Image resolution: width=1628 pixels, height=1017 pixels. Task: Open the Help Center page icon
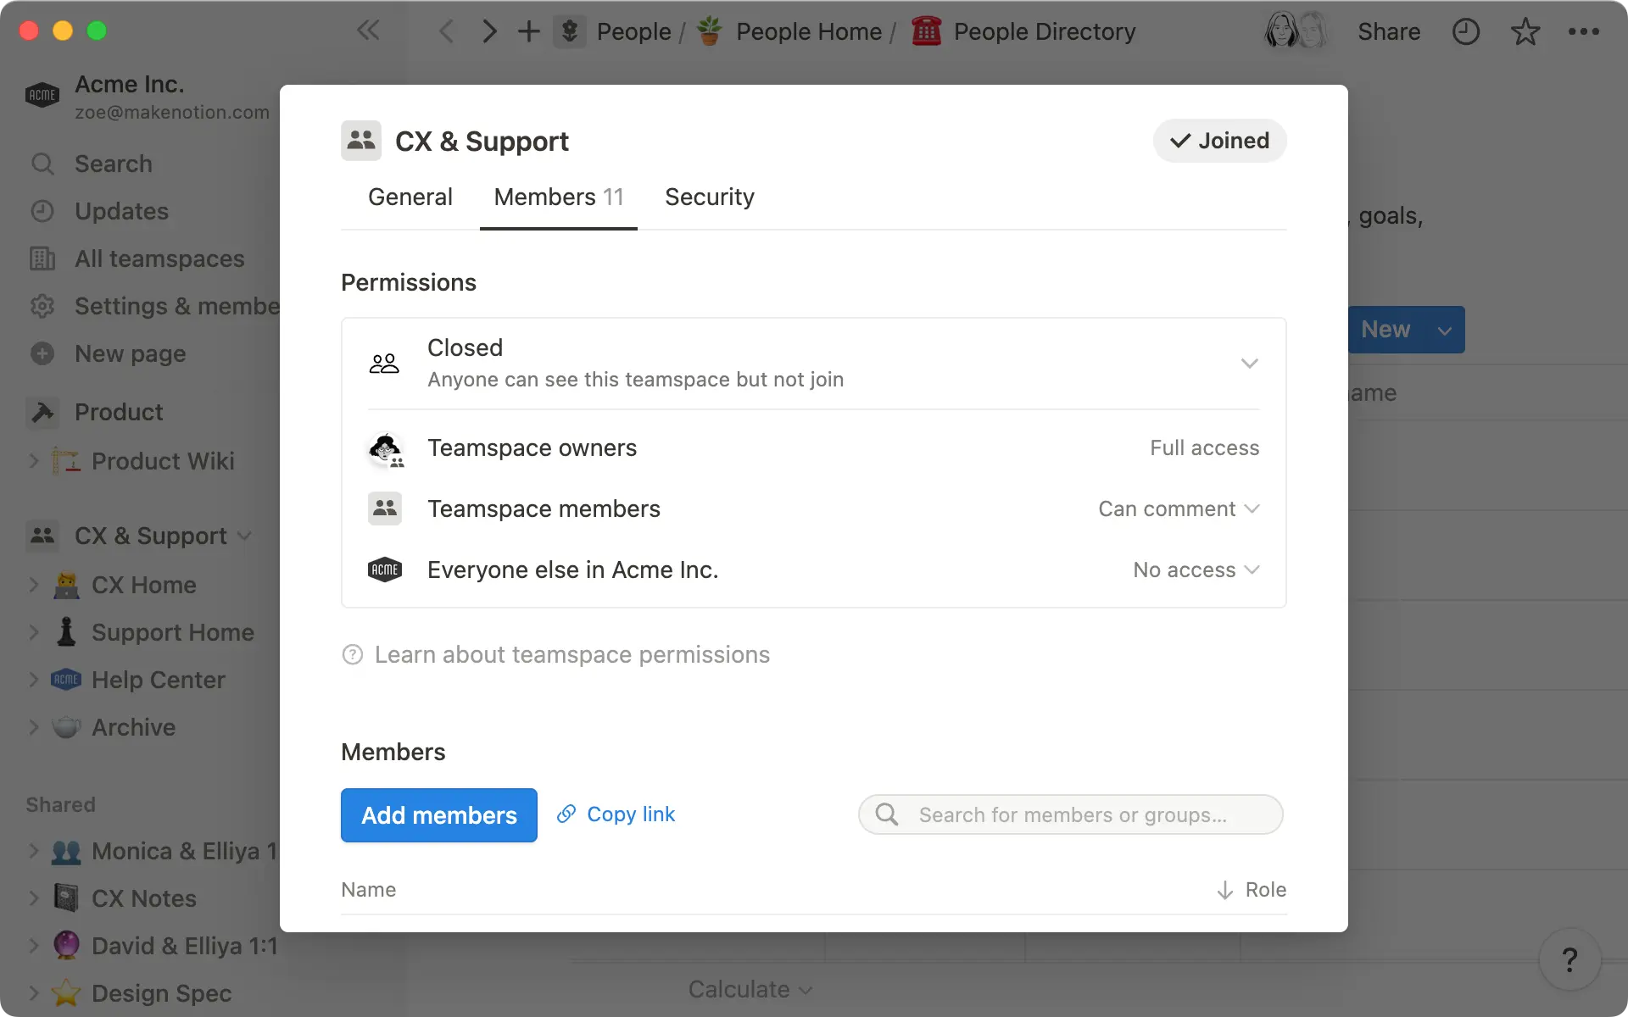click(66, 679)
